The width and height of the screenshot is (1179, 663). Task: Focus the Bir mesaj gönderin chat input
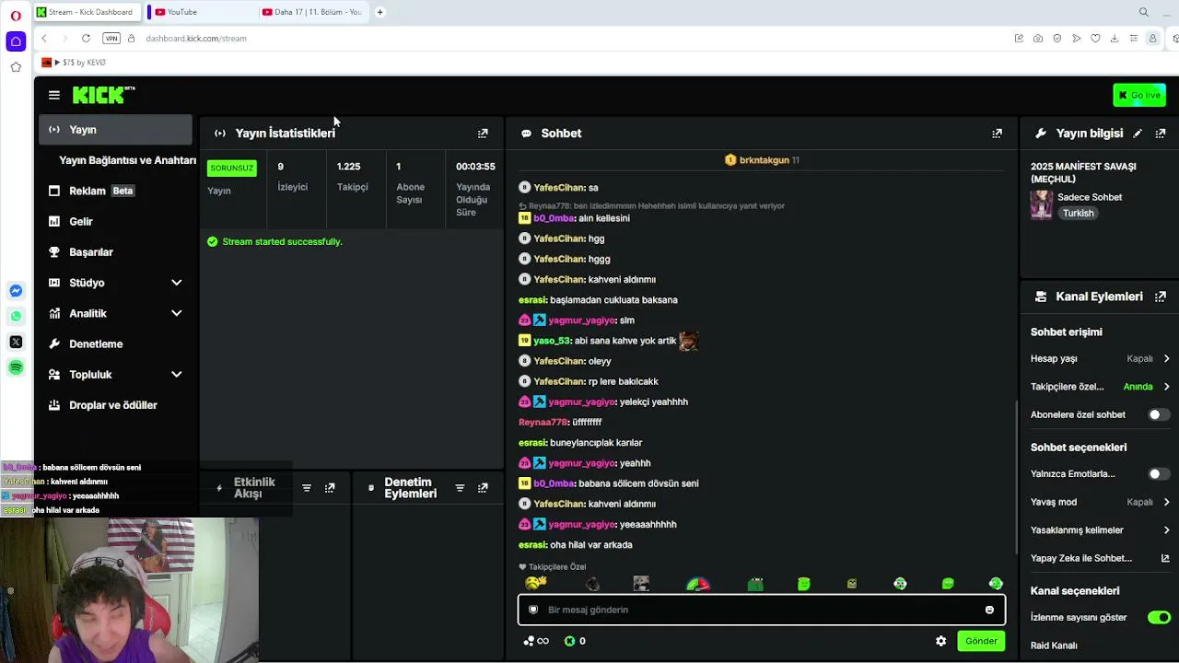click(762, 610)
